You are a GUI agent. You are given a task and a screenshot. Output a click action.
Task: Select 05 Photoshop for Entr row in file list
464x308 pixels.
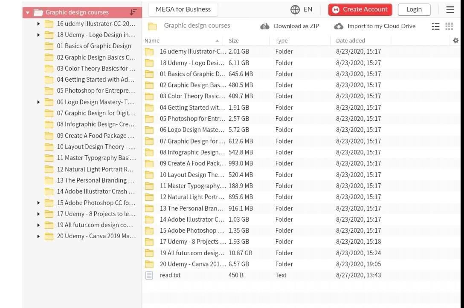point(302,119)
